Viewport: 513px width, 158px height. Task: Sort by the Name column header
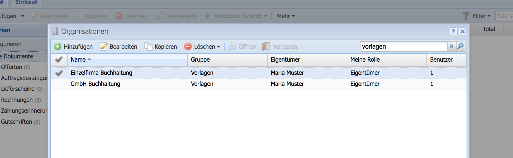tap(78, 60)
